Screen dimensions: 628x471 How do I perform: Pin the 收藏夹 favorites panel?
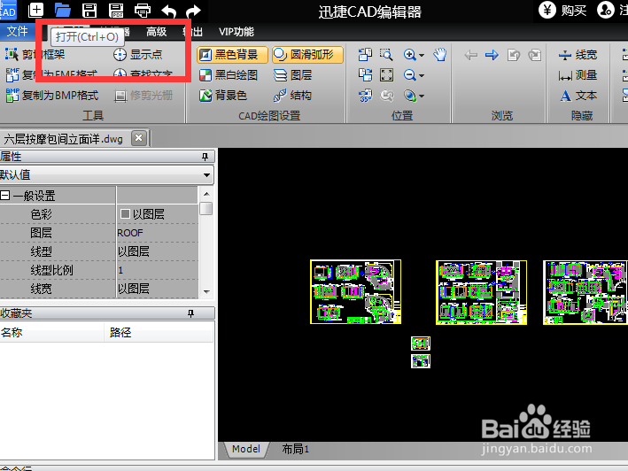[191, 313]
